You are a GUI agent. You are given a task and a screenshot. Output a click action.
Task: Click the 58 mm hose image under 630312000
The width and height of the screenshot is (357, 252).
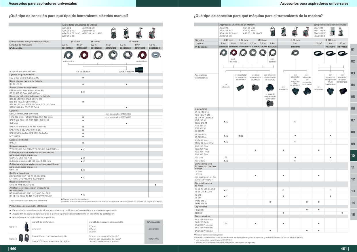(x=295, y=53)
